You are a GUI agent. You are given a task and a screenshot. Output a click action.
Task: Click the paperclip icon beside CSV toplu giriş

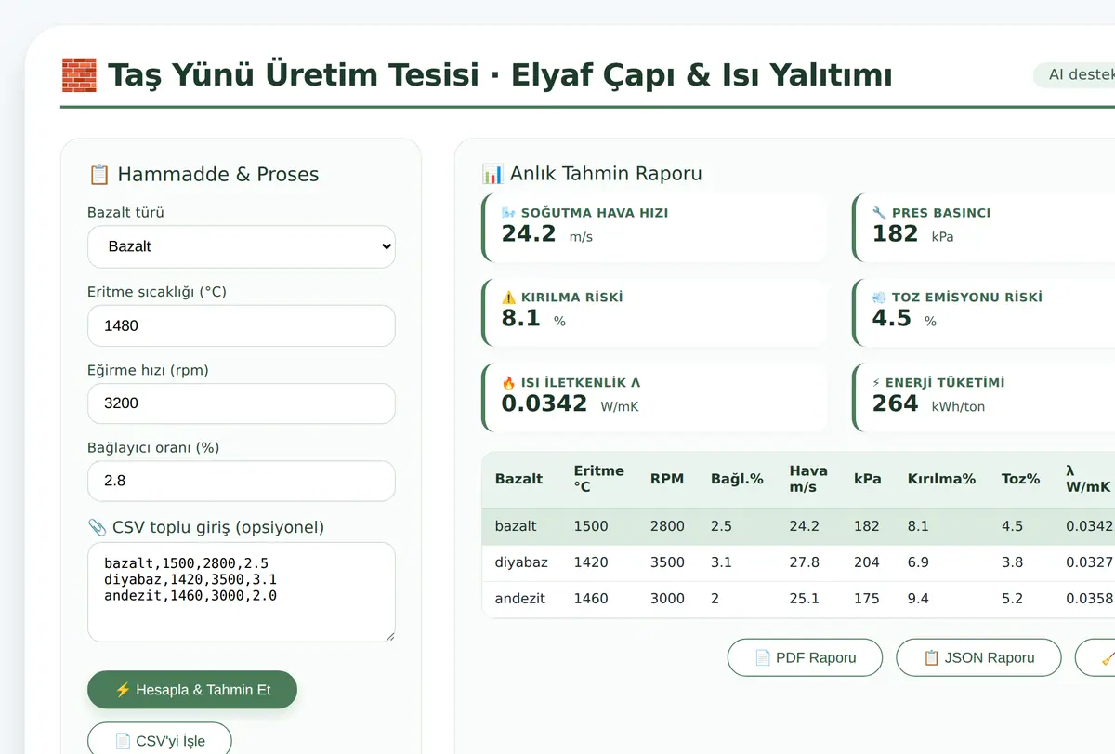(97, 527)
